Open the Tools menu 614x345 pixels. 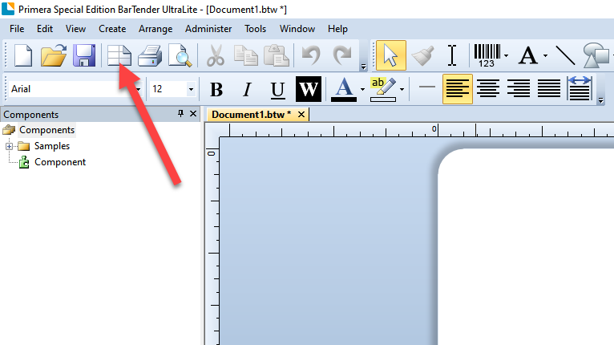pos(256,29)
